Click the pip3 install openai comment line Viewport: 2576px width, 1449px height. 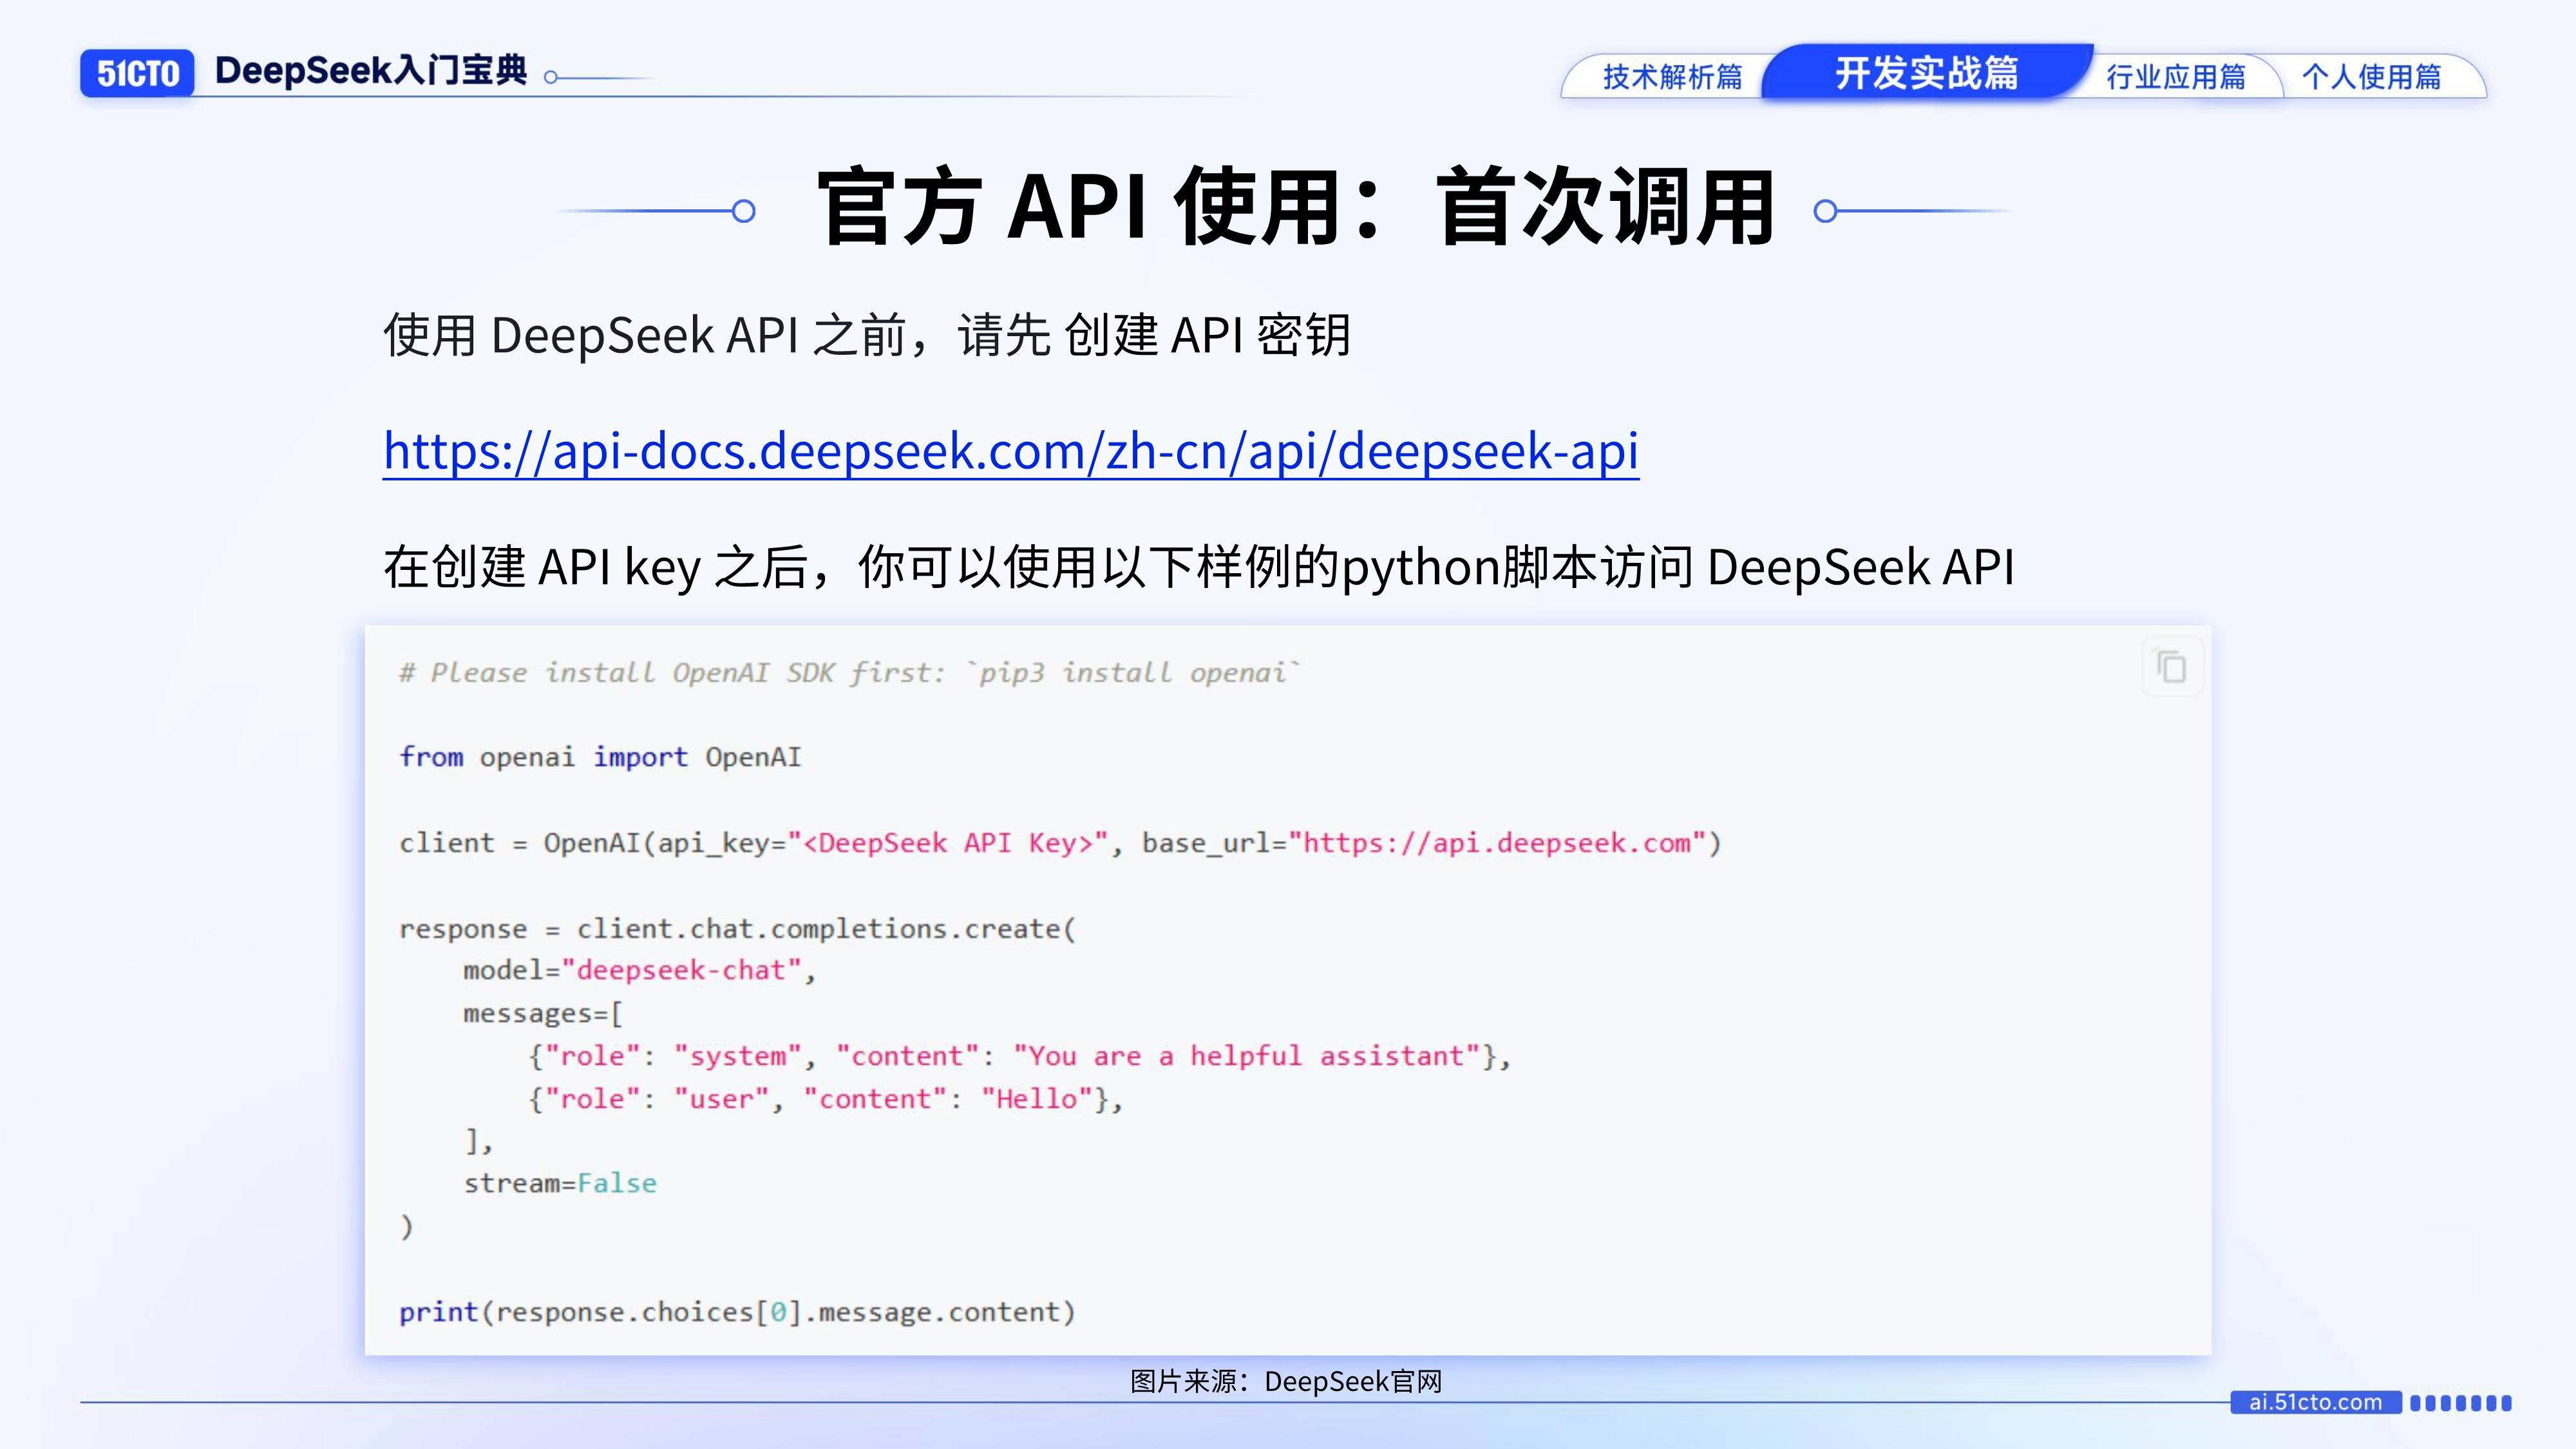(849, 672)
